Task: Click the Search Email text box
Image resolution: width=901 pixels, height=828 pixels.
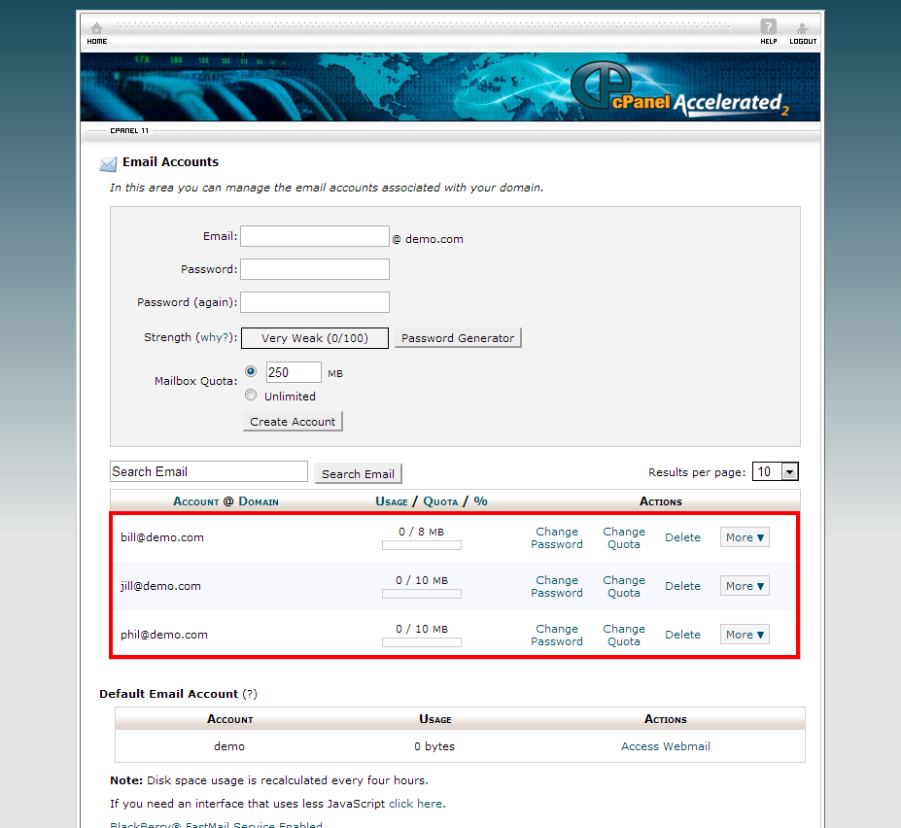Action: click(209, 471)
